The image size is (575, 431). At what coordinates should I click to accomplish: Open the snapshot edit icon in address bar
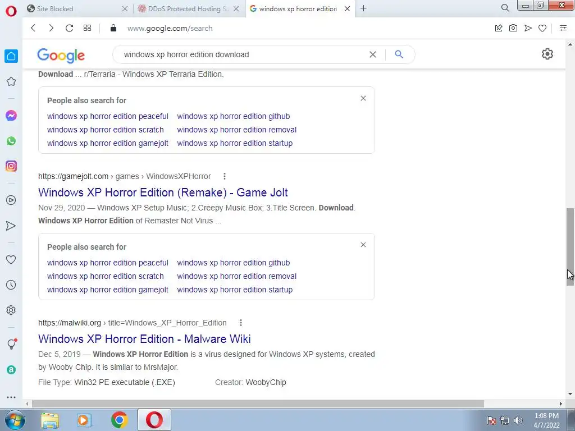(499, 28)
